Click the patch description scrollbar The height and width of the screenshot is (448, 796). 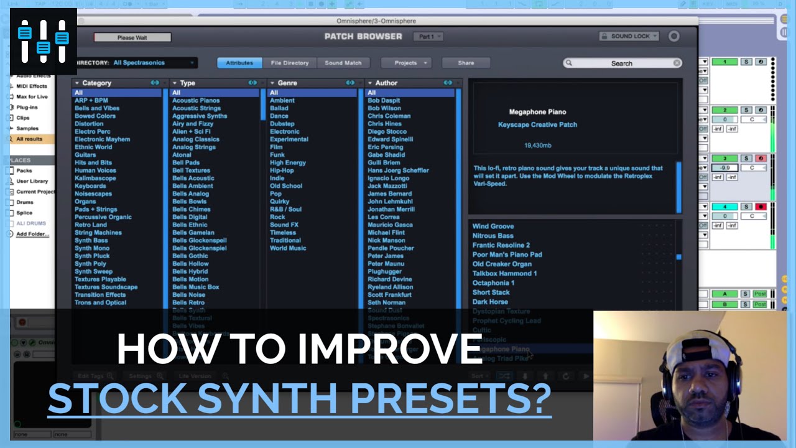pos(679,187)
